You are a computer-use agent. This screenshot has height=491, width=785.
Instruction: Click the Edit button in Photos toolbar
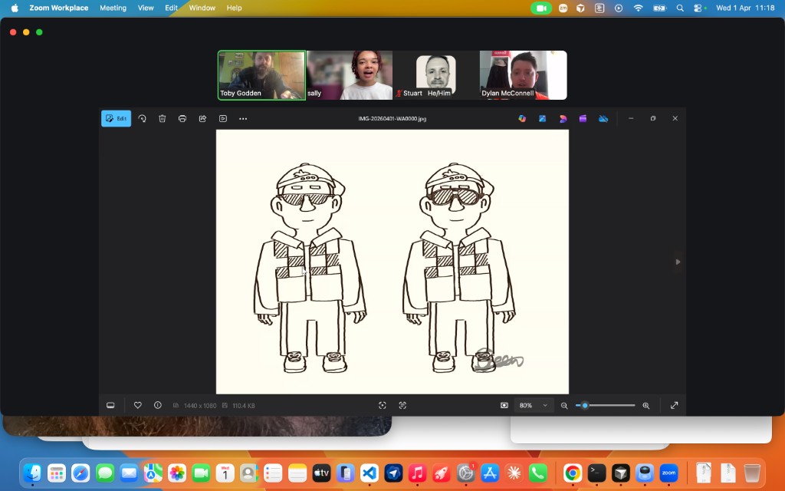(117, 119)
